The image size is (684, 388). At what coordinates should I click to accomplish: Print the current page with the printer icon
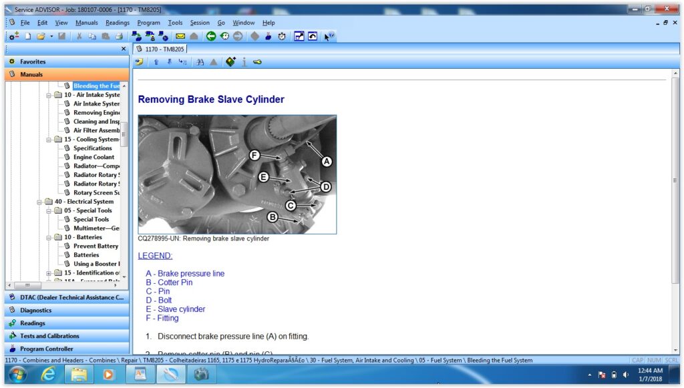pyautogui.click(x=118, y=36)
